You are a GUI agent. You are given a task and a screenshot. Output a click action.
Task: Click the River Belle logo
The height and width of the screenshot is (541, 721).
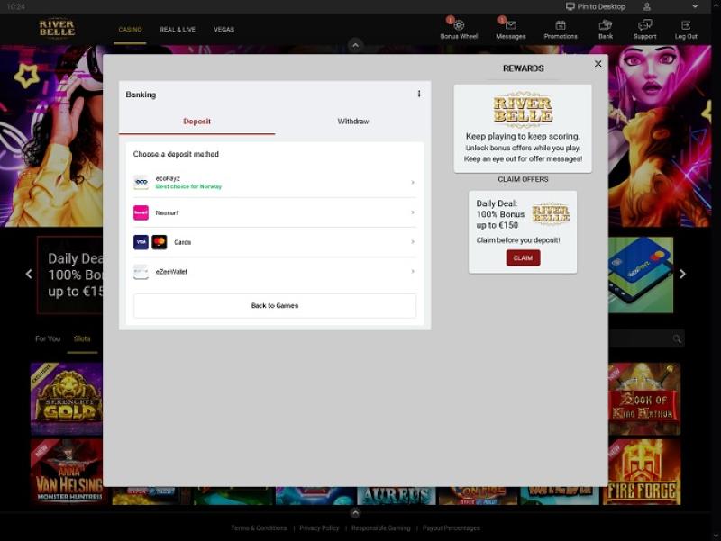57,29
